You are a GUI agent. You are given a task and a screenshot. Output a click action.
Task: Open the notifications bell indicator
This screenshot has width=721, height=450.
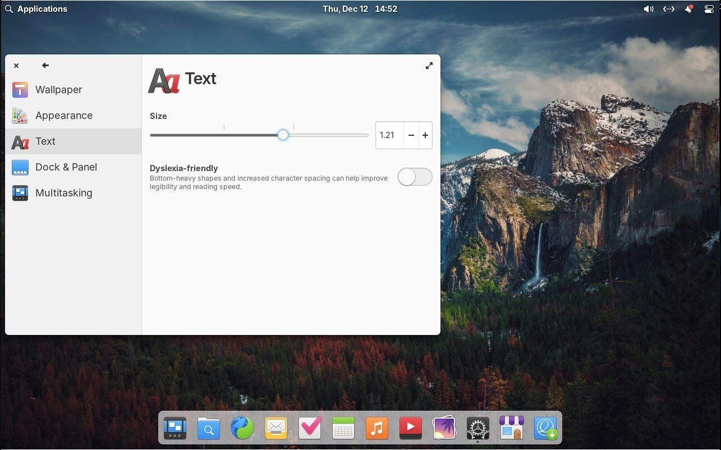(x=688, y=9)
